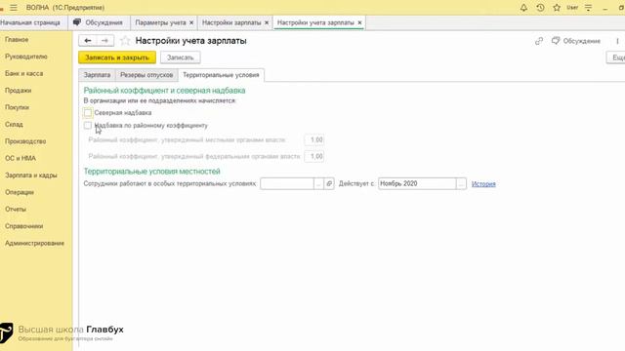Click federal authorities coefficient field 1,00
625x351 pixels.
(314, 156)
